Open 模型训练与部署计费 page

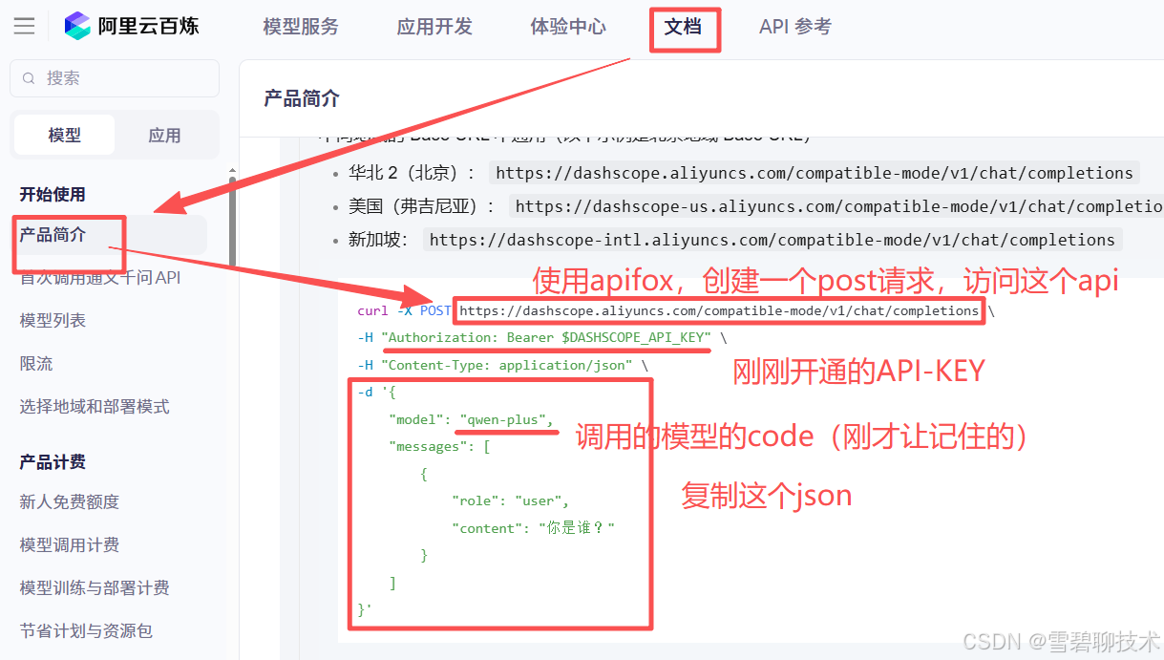pos(95,588)
